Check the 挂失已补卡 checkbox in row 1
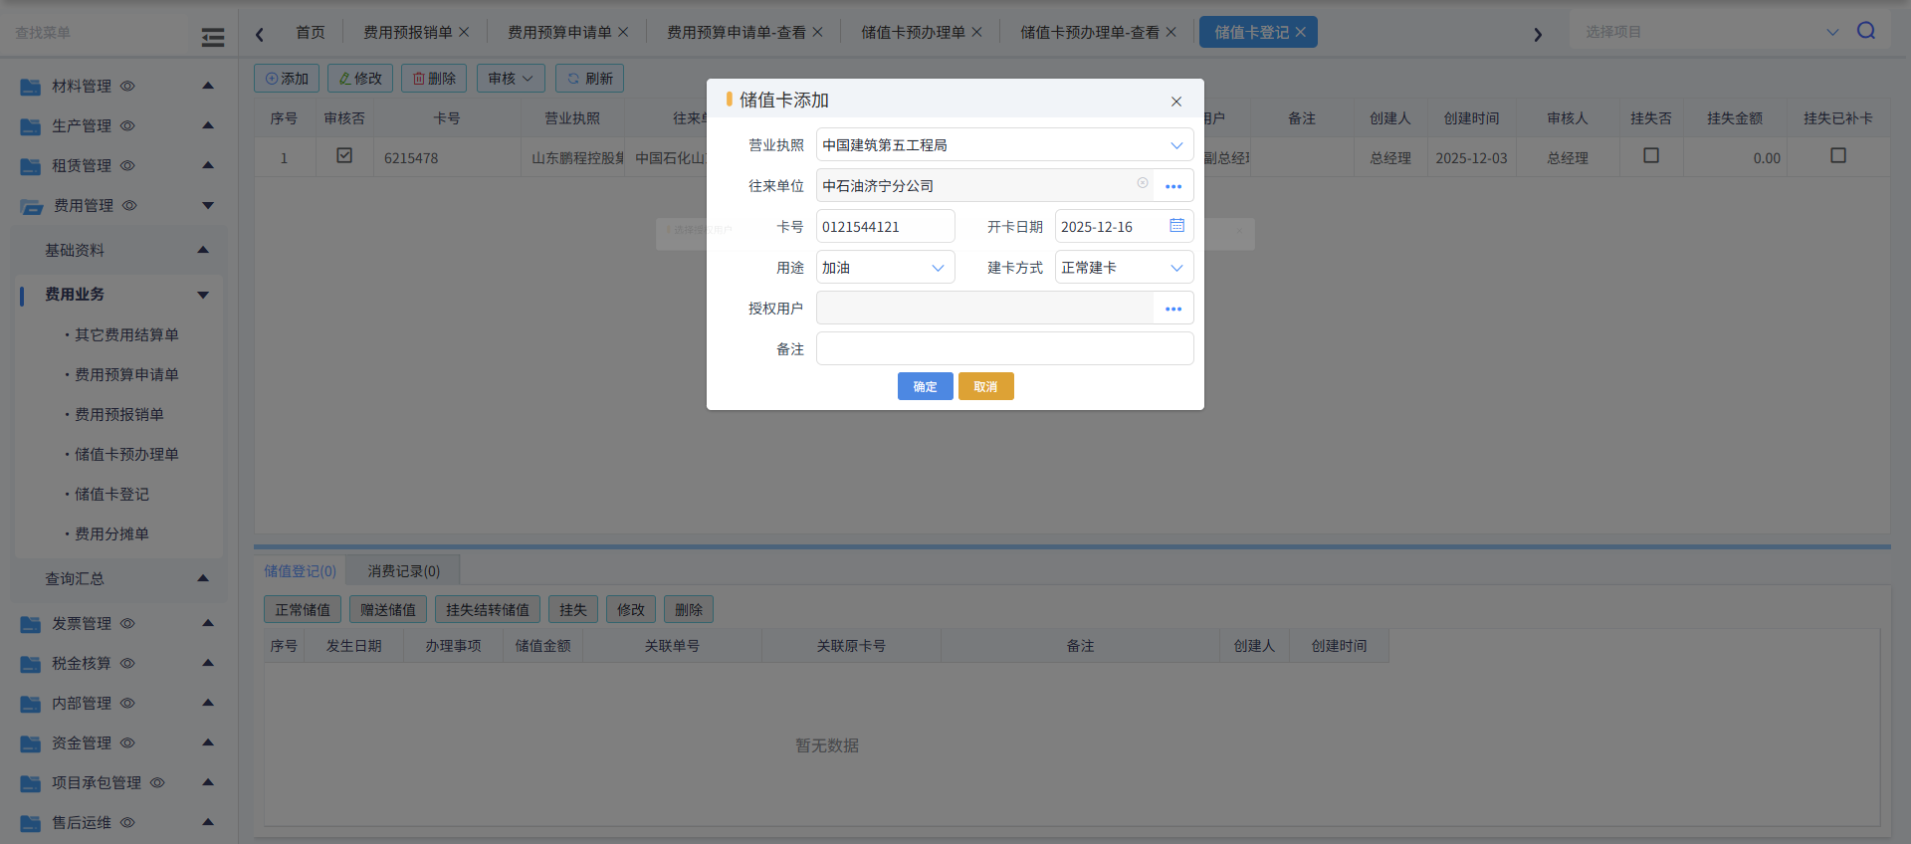Viewport: 1911px width, 844px height. click(x=1838, y=156)
